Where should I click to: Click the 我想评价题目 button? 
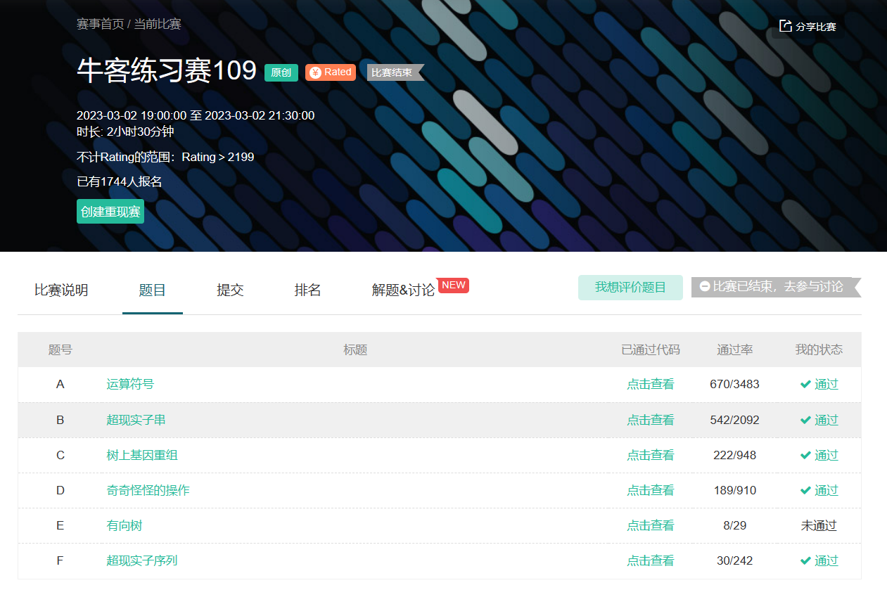coord(630,288)
